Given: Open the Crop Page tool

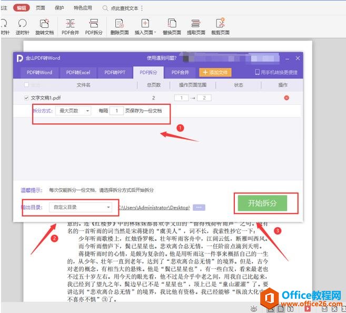Looking at the screenshot, I should pyautogui.click(x=220, y=27).
